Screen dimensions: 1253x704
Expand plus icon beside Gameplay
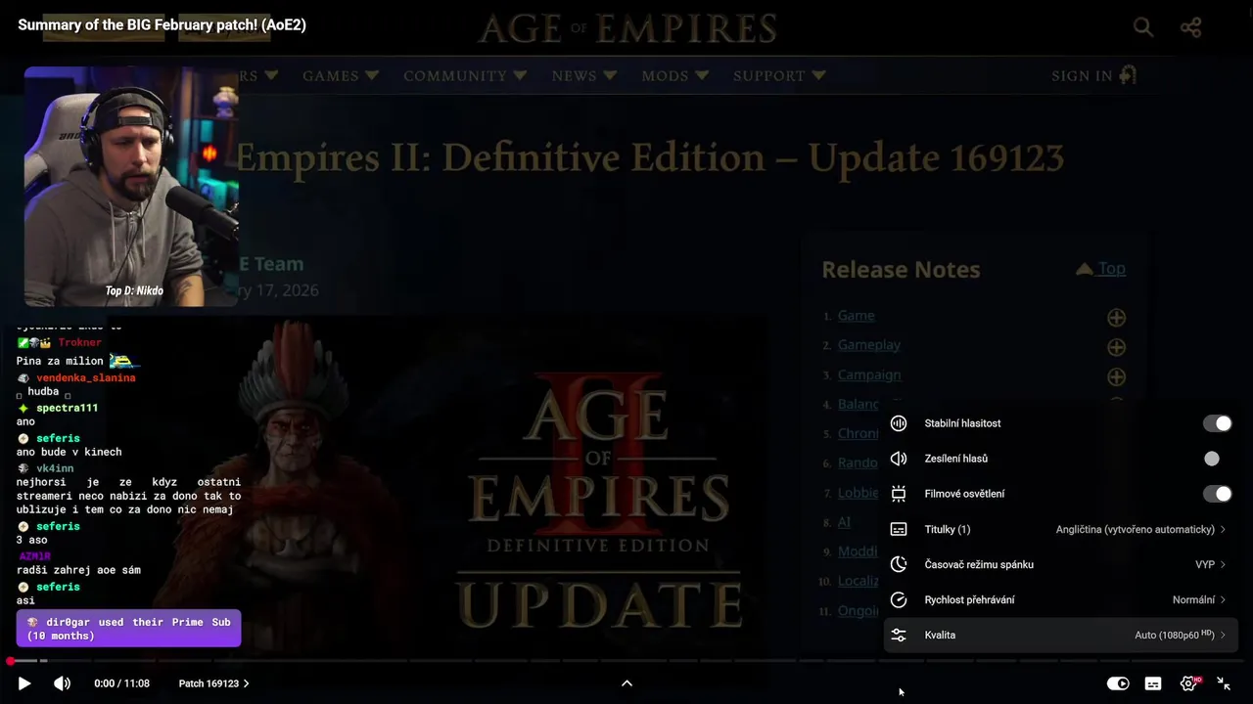pyautogui.click(x=1116, y=347)
